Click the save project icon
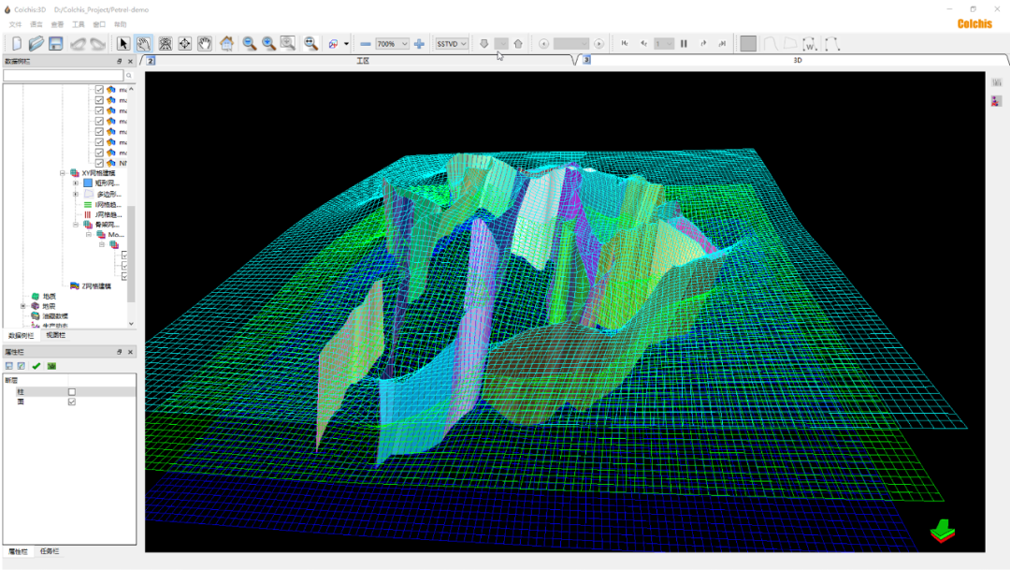Viewport: 1010px width, 570px height. (x=56, y=43)
